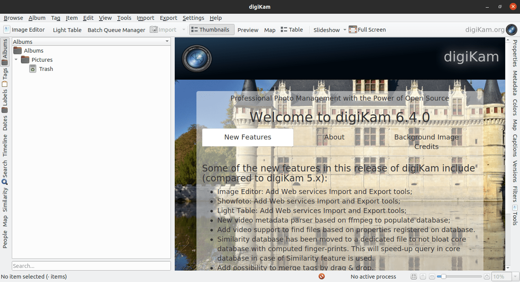Click the thumbnail zoom slider
The image size is (520, 282).
click(x=459, y=276)
